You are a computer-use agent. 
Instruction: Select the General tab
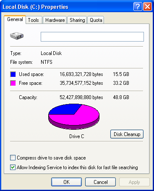(x=15, y=19)
